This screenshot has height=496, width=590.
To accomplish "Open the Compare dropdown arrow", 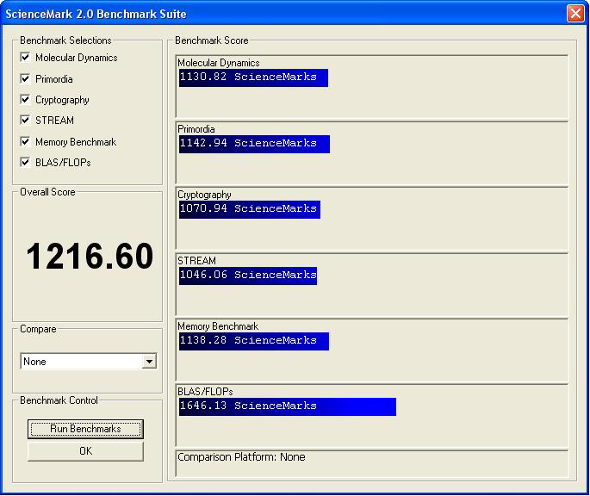I will pyautogui.click(x=149, y=362).
